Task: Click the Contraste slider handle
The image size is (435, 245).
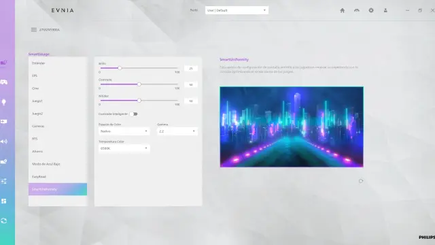Action: 139,84
